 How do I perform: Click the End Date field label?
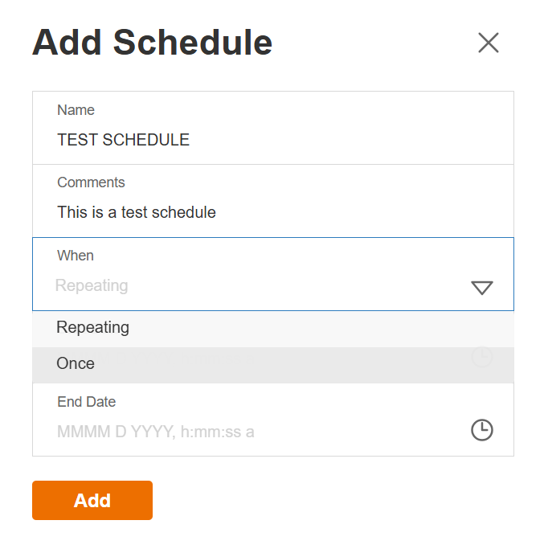[x=86, y=402]
